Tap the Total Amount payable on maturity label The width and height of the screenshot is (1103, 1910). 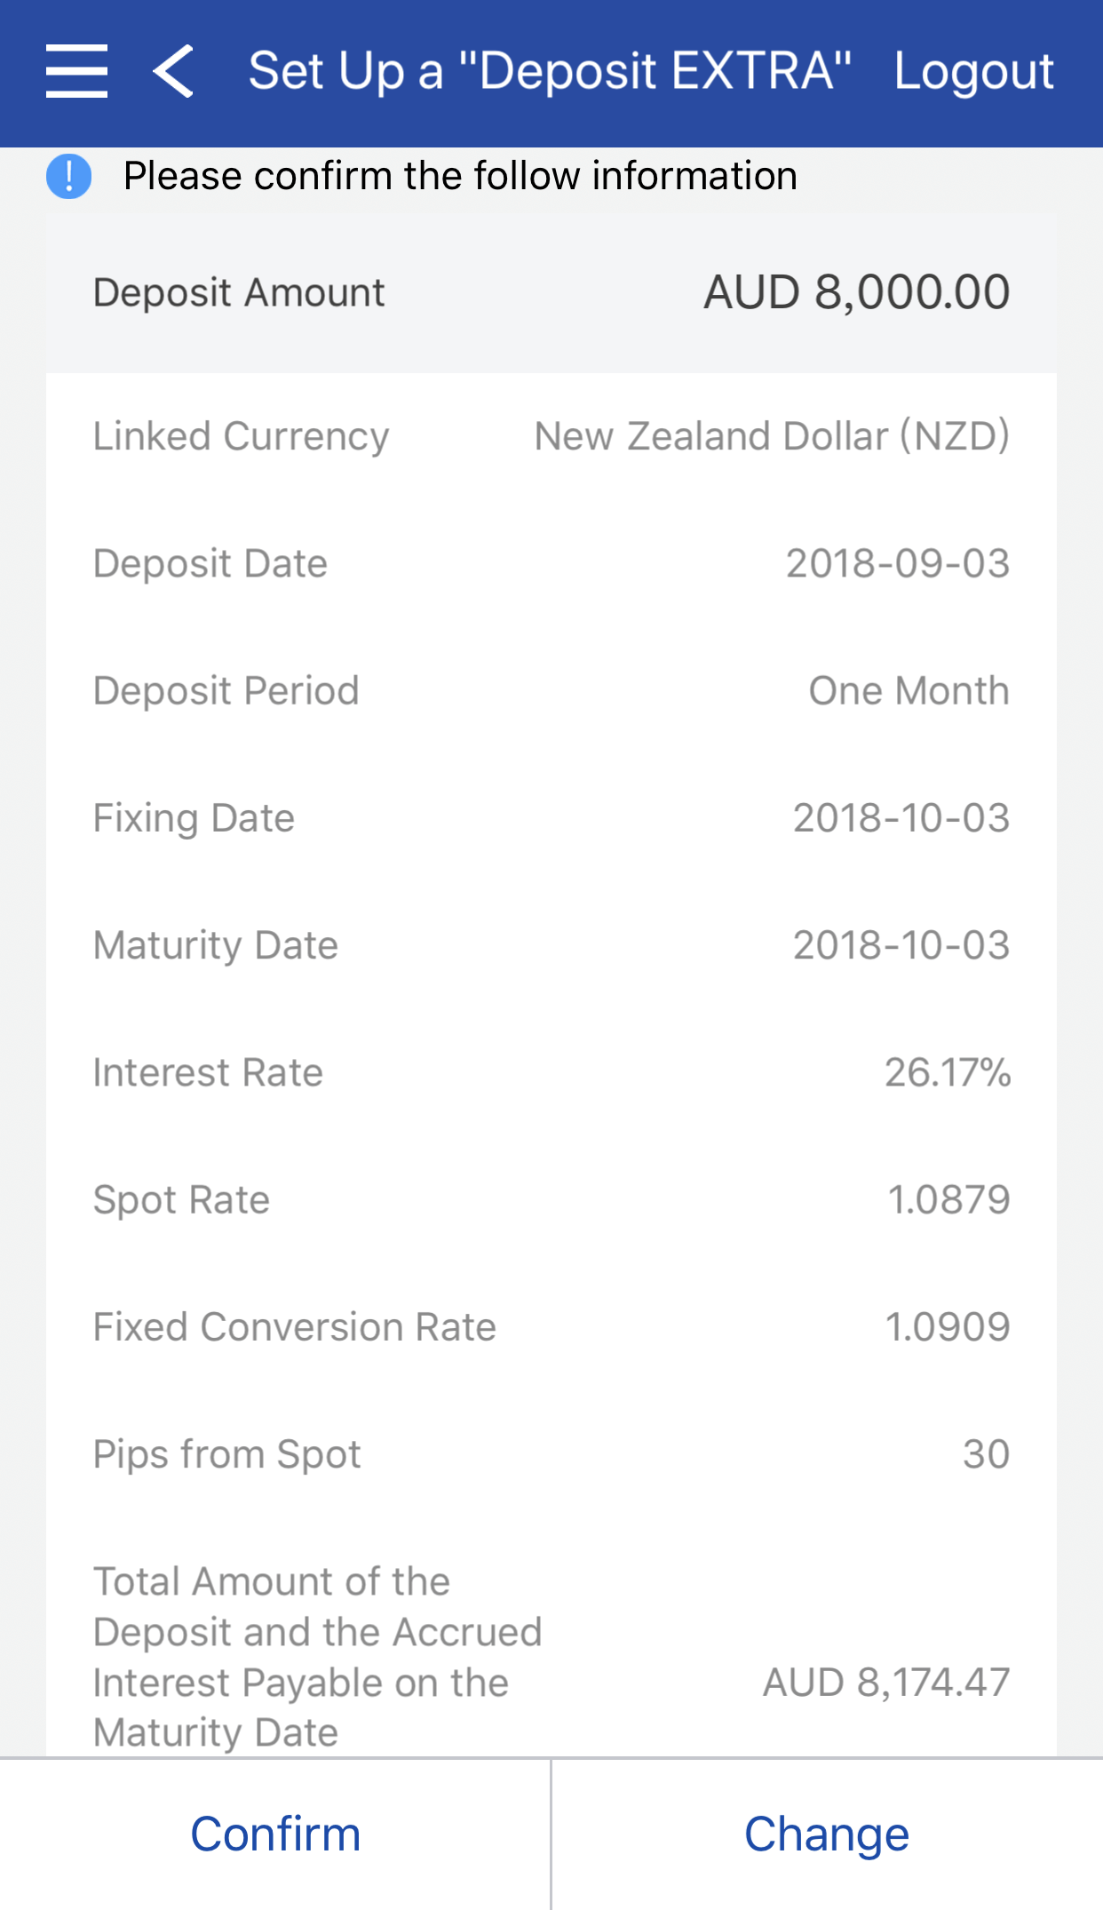coord(317,1657)
